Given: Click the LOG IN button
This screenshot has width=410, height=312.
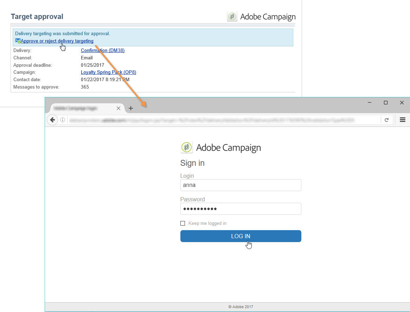Looking at the screenshot, I should point(241,236).
